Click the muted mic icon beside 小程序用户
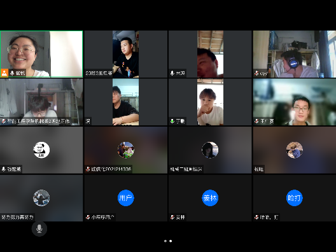This screenshot has width=336, height=252. point(88,217)
